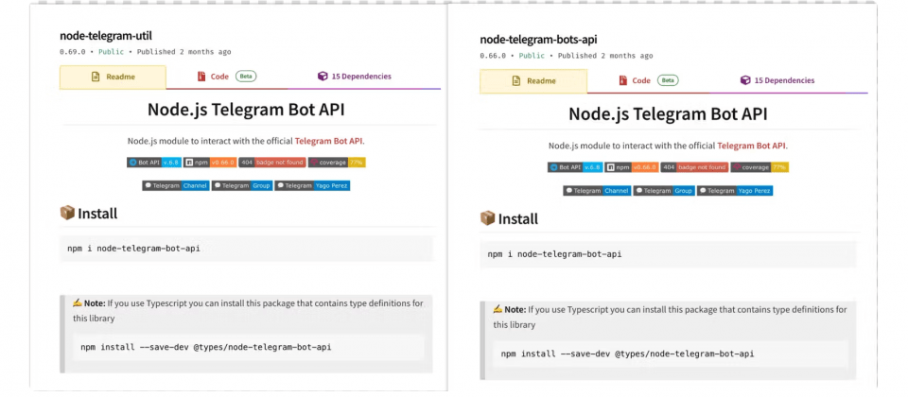Viewport: 908px width, 397px height.
Task: Click coverage 77% badge in node-telegram-util panel
Action: coord(337,163)
